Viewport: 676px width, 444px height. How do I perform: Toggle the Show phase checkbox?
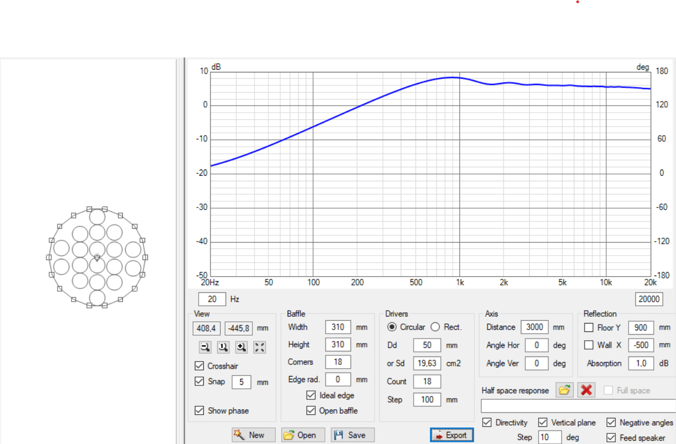(199, 411)
